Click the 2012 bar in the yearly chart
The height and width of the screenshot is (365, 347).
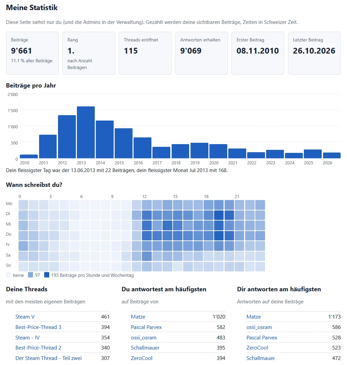click(67, 137)
